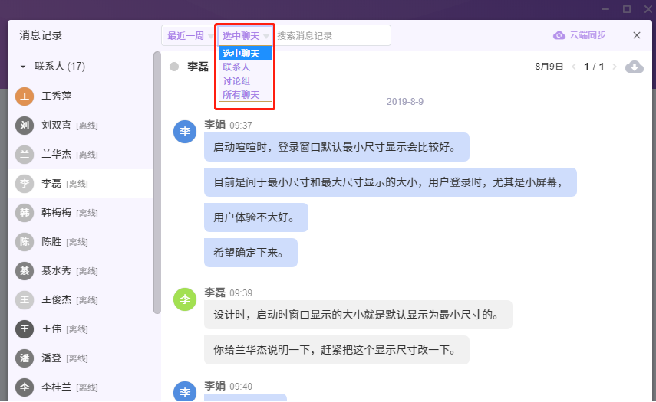Close the message history panel
The height and width of the screenshot is (402, 656).
point(637,35)
